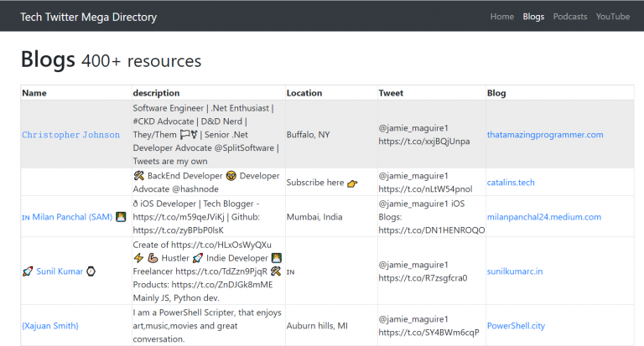Click the lightning bolt emoji before Hustler
This screenshot has height=346, width=644.
pyautogui.click(x=139, y=258)
